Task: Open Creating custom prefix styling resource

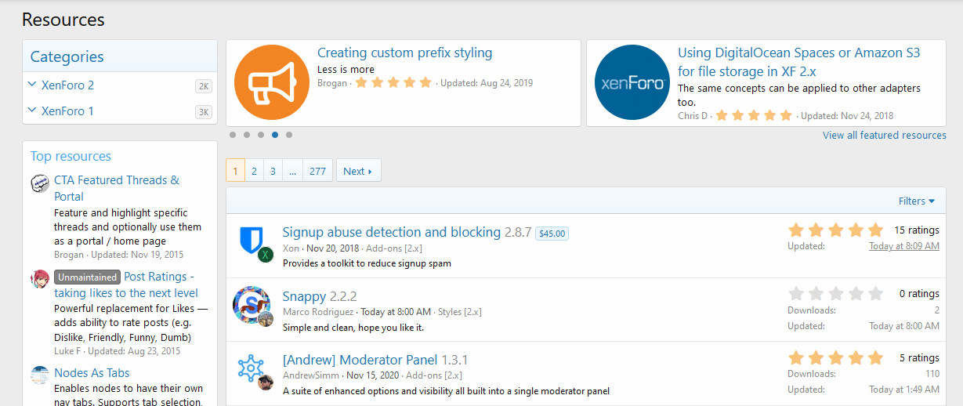Action: click(x=404, y=53)
